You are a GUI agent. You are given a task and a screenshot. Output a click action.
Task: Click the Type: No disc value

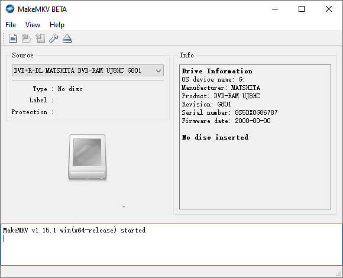coord(70,89)
